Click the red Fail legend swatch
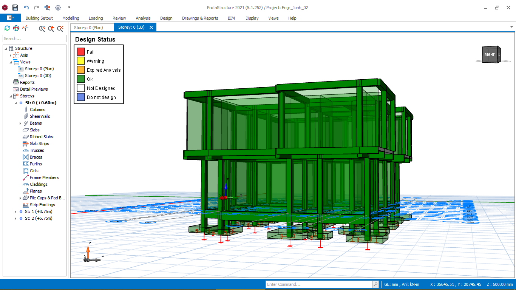 (81, 52)
